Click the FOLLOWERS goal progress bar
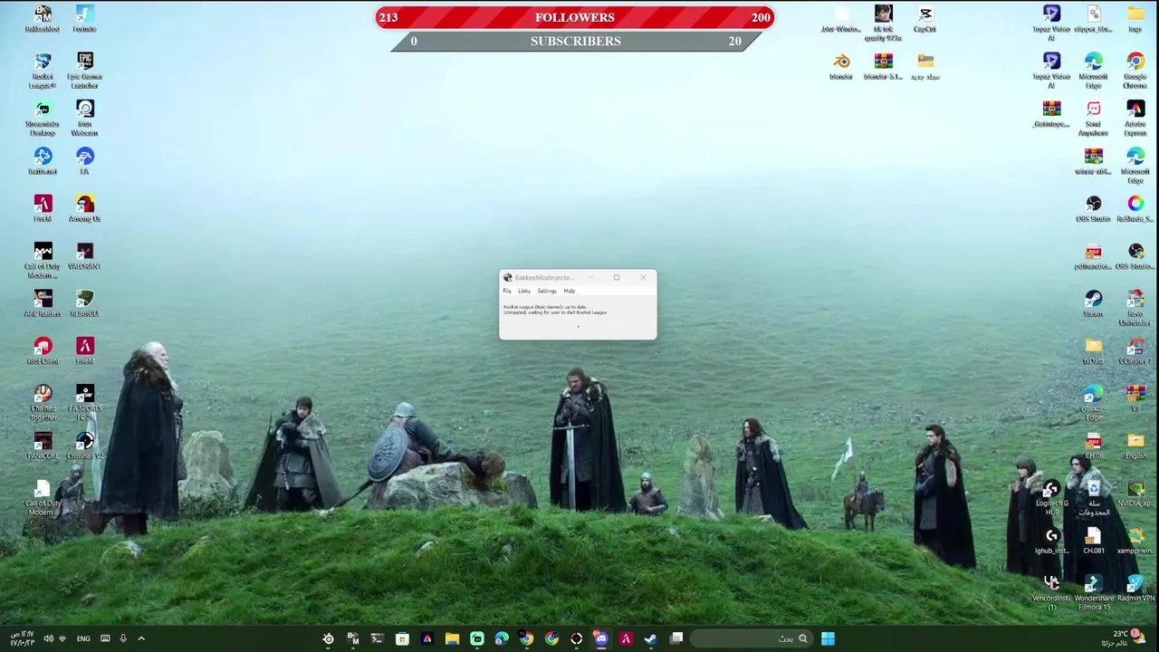1159x652 pixels. click(575, 17)
